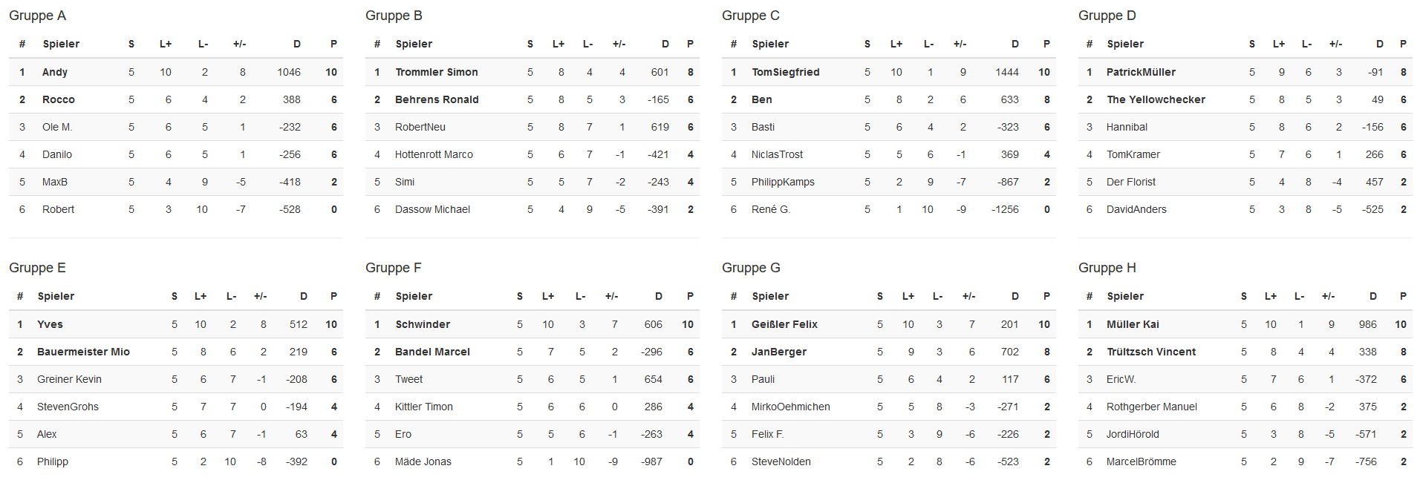Select Yves at top of Gruppe E
Screen dimensions: 1420x483
pos(50,324)
